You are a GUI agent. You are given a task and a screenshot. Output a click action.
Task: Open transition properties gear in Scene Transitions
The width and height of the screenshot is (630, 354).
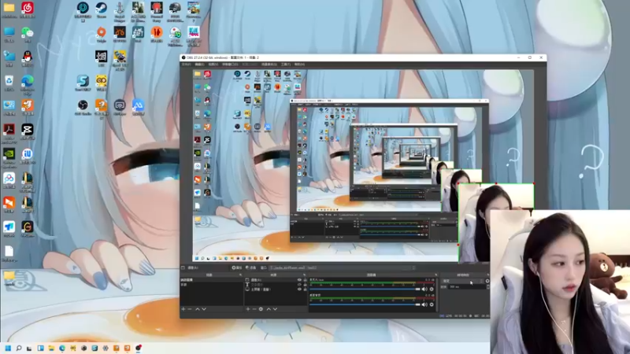(487, 281)
